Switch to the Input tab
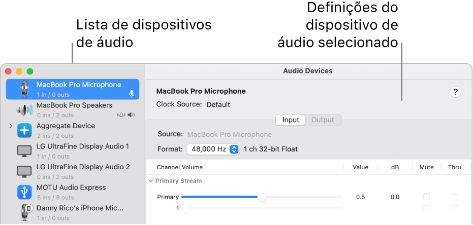Viewport: 473px width, 225px height. (291, 120)
